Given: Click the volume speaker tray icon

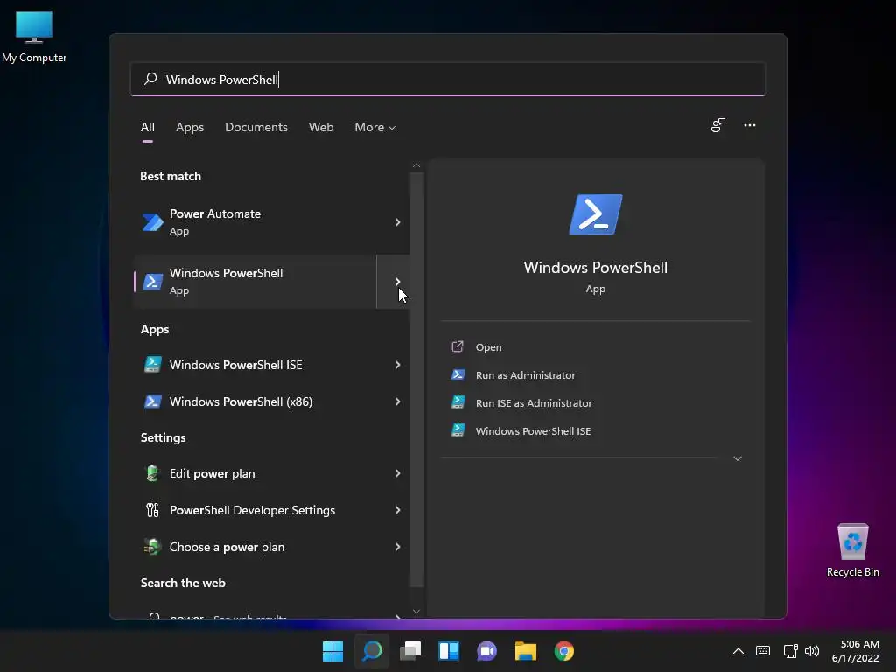Looking at the screenshot, I should pos(811,651).
